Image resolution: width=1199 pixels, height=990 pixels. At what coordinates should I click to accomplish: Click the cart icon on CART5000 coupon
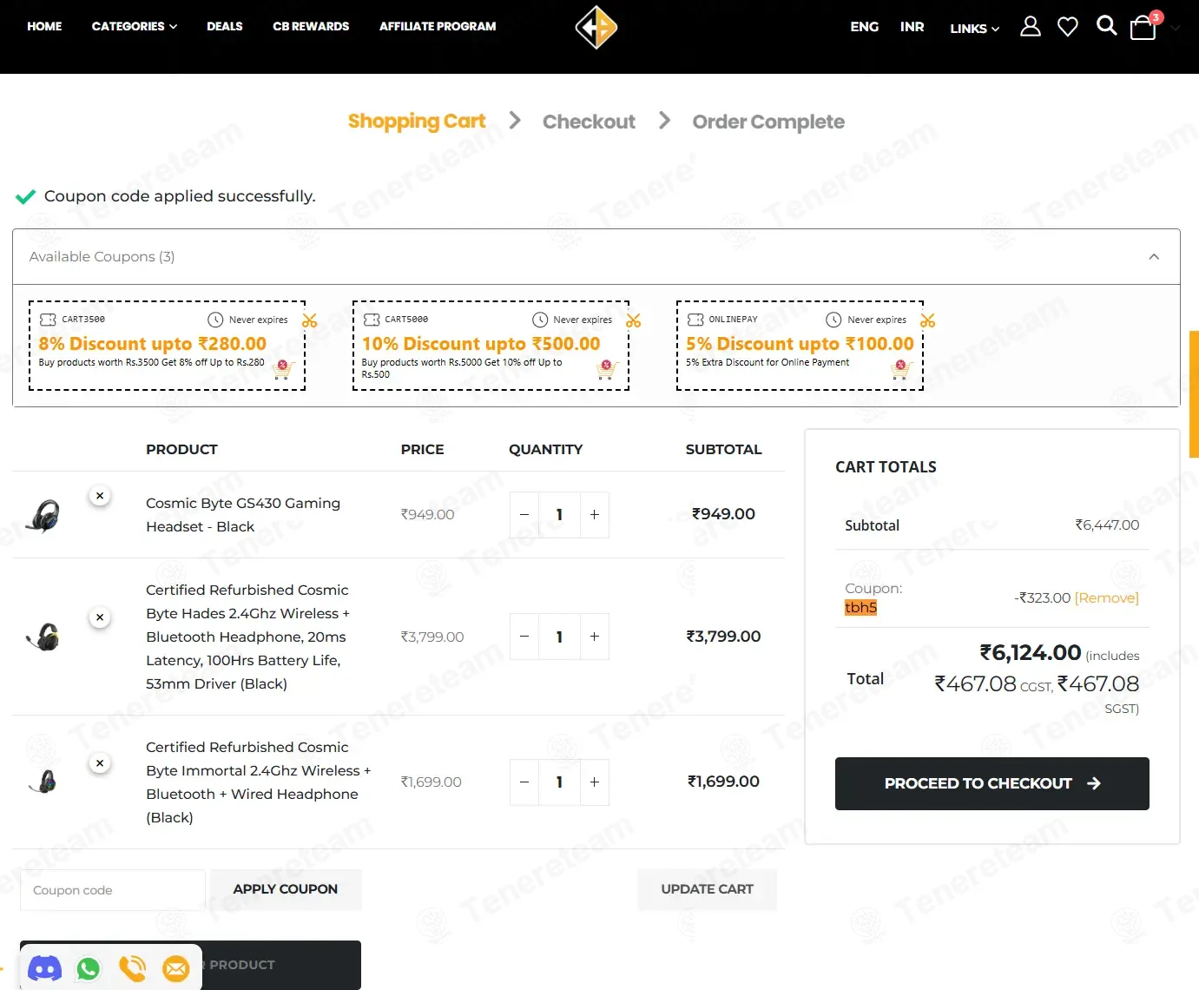point(607,369)
